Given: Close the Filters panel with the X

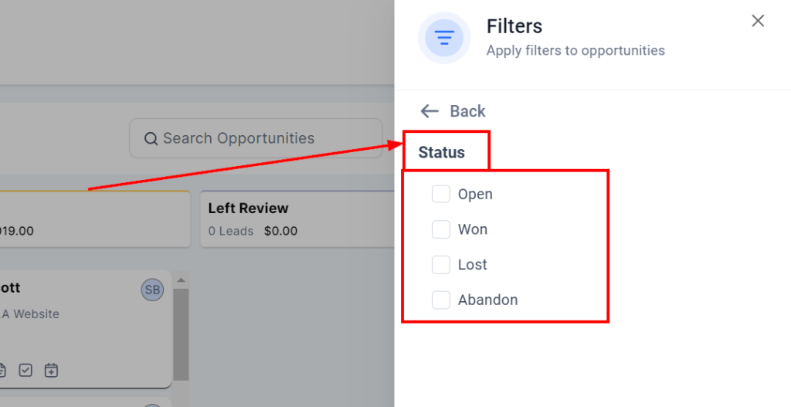Looking at the screenshot, I should (x=758, y=21).
